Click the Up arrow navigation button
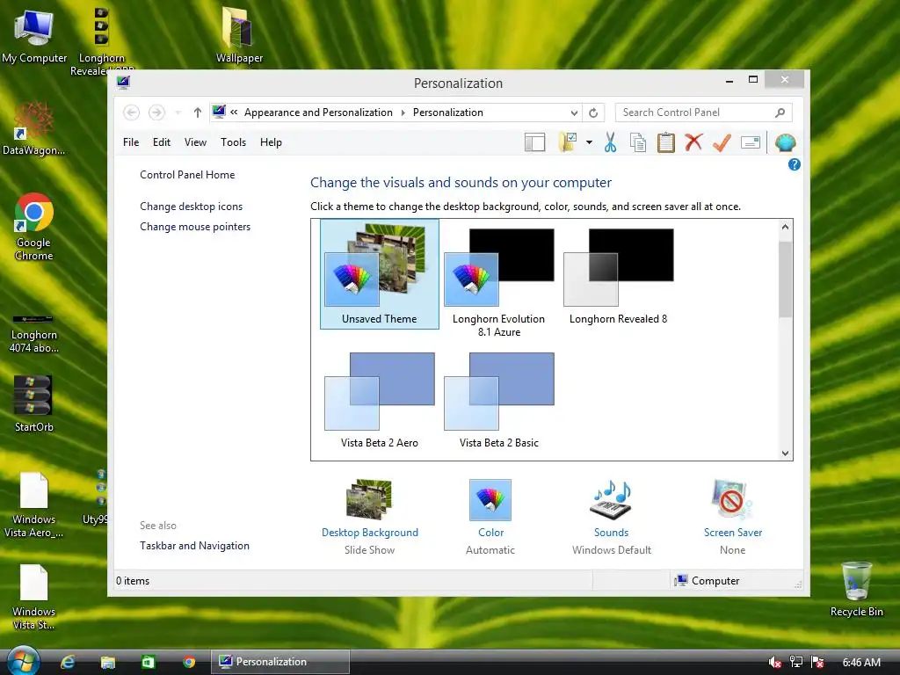The height and width of the screenshot is (675, 900). [198, 112]
